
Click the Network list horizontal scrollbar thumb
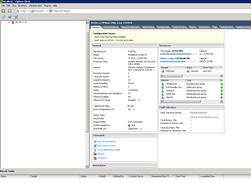pos(182,101)
